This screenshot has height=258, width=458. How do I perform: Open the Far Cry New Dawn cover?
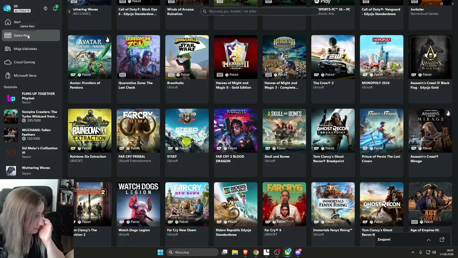pyautogui.click(x=187, y=204)
